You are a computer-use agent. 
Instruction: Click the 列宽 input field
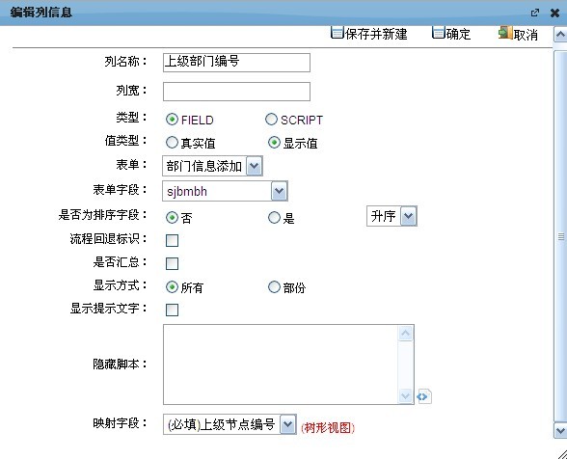click(x=236, y=92)
